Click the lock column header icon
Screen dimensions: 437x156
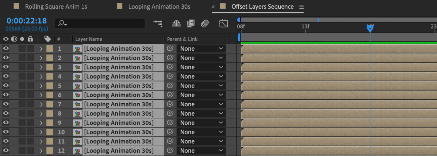click(x=30, y=39)
